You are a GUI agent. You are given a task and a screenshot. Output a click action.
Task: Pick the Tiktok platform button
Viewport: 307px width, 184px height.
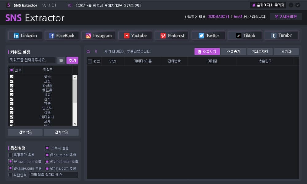pos(245,36)
